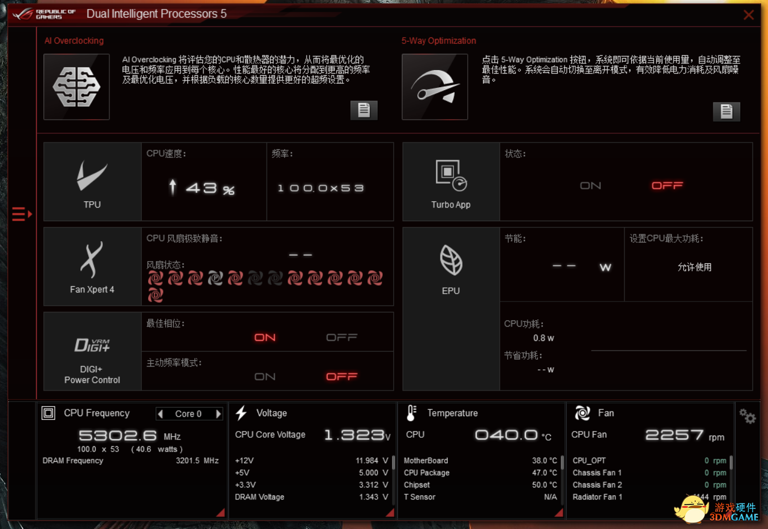Close the Dual Intelligent Processors 5 window
Viewport: 768px width, 529px height.
[x=749, y=15]
